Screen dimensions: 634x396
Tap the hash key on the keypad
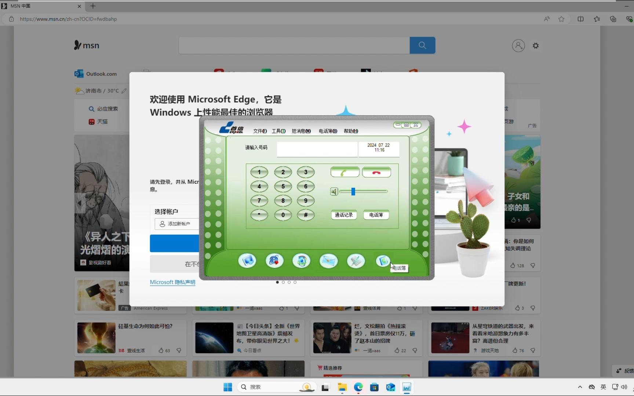(306, 215)
